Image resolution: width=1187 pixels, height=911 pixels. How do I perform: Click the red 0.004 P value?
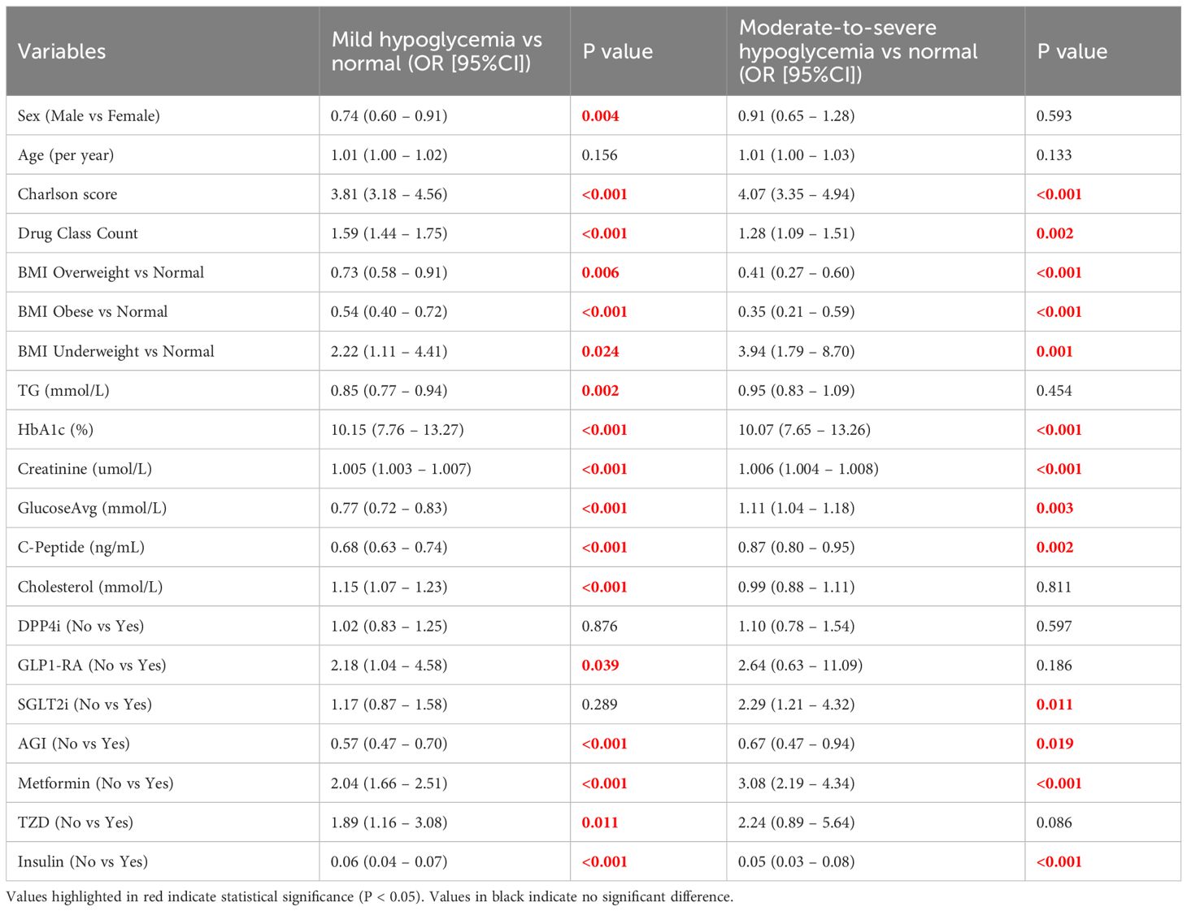[600, 115]
